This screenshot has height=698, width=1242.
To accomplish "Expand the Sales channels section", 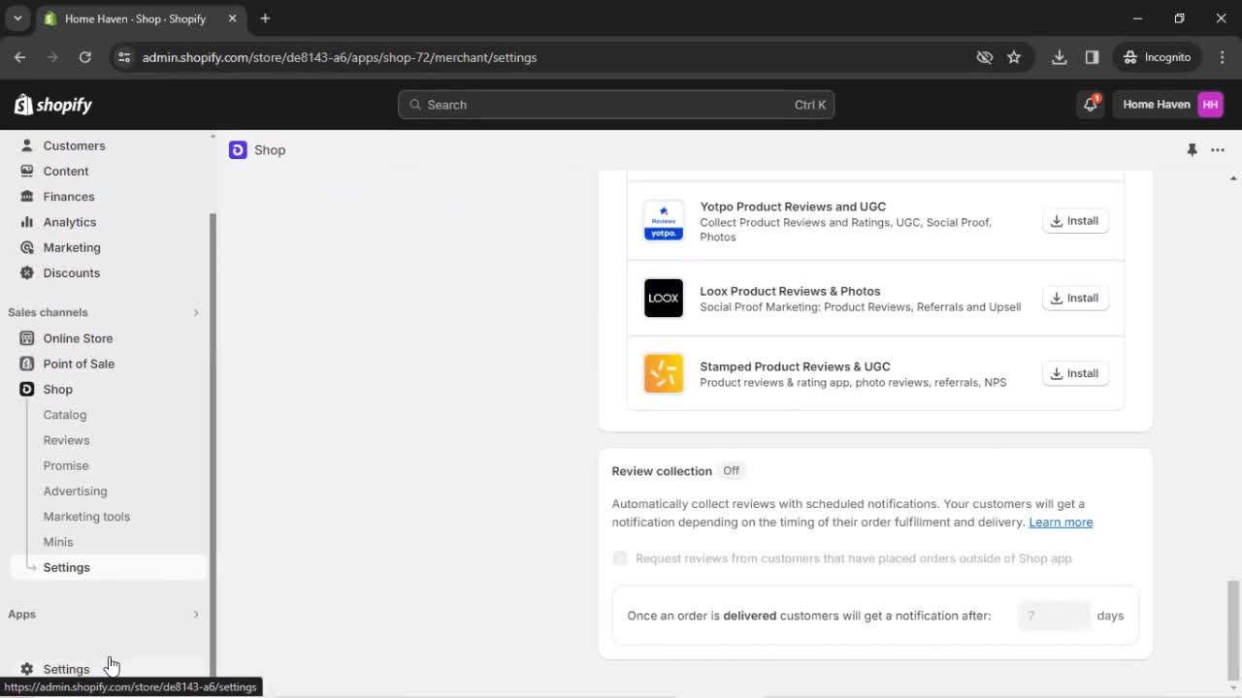I will click(195, 312).
